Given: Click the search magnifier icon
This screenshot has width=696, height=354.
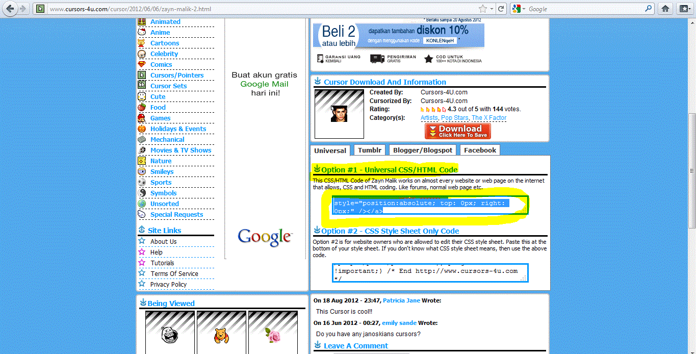Looking at the screenshot, I should click(649, 9).
